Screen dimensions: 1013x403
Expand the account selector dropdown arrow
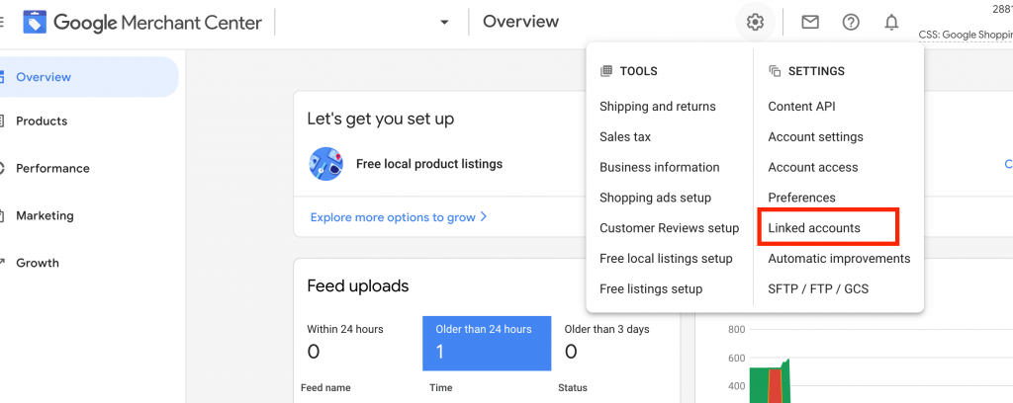click(x=445, y=22)
